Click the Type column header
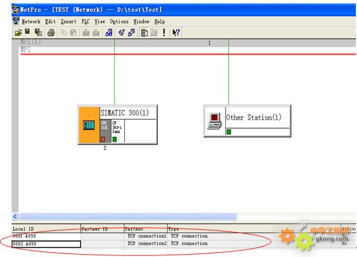Screen dimensions: 357x257 click(254, 229)
